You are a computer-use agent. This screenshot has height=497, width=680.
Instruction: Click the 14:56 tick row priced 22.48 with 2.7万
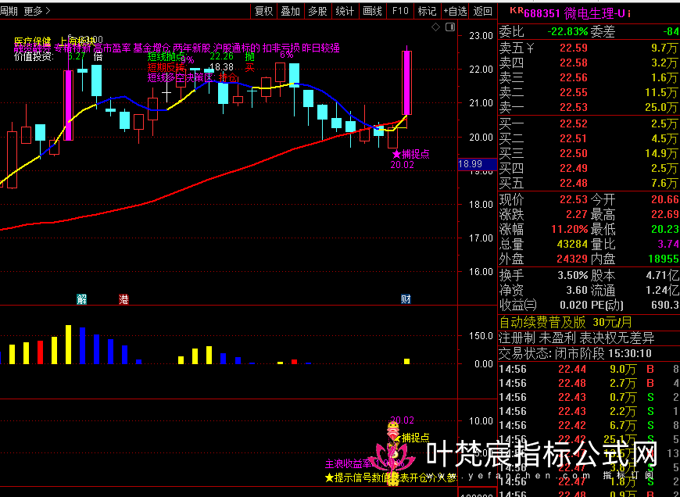tap(589, 384)
